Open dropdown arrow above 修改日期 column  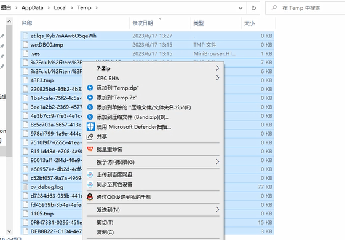[x=160, y=18]
